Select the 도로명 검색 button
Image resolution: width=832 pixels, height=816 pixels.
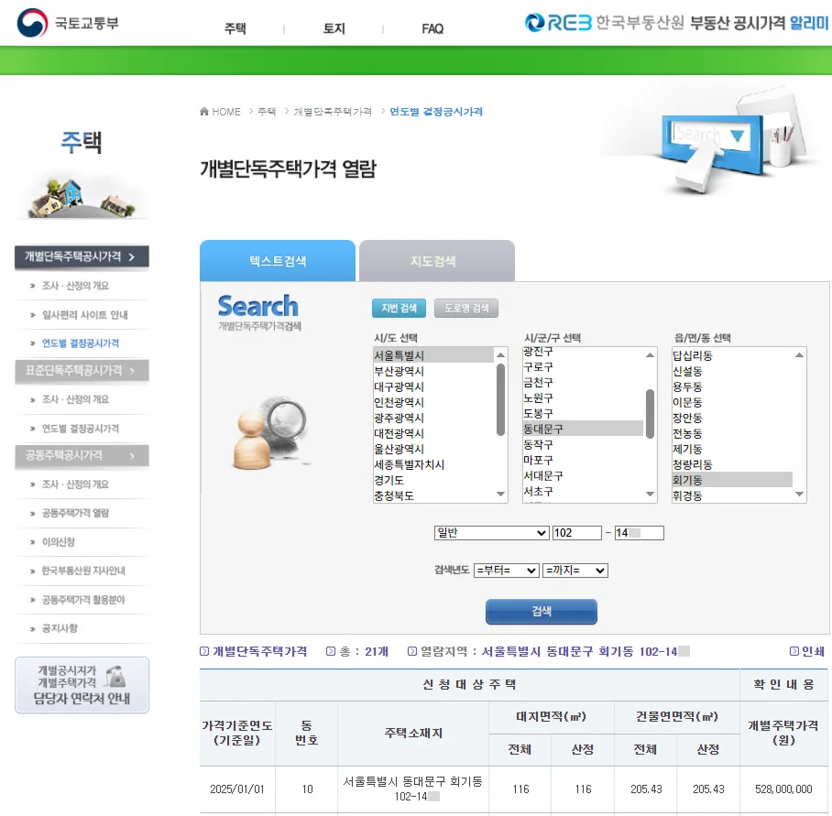tap(466, 308)
